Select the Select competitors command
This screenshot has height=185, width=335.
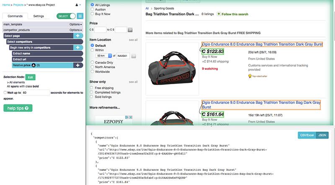(45, 42)
